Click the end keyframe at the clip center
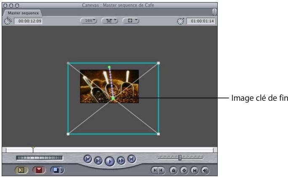288x177 pixels. (x=113, y=99)
